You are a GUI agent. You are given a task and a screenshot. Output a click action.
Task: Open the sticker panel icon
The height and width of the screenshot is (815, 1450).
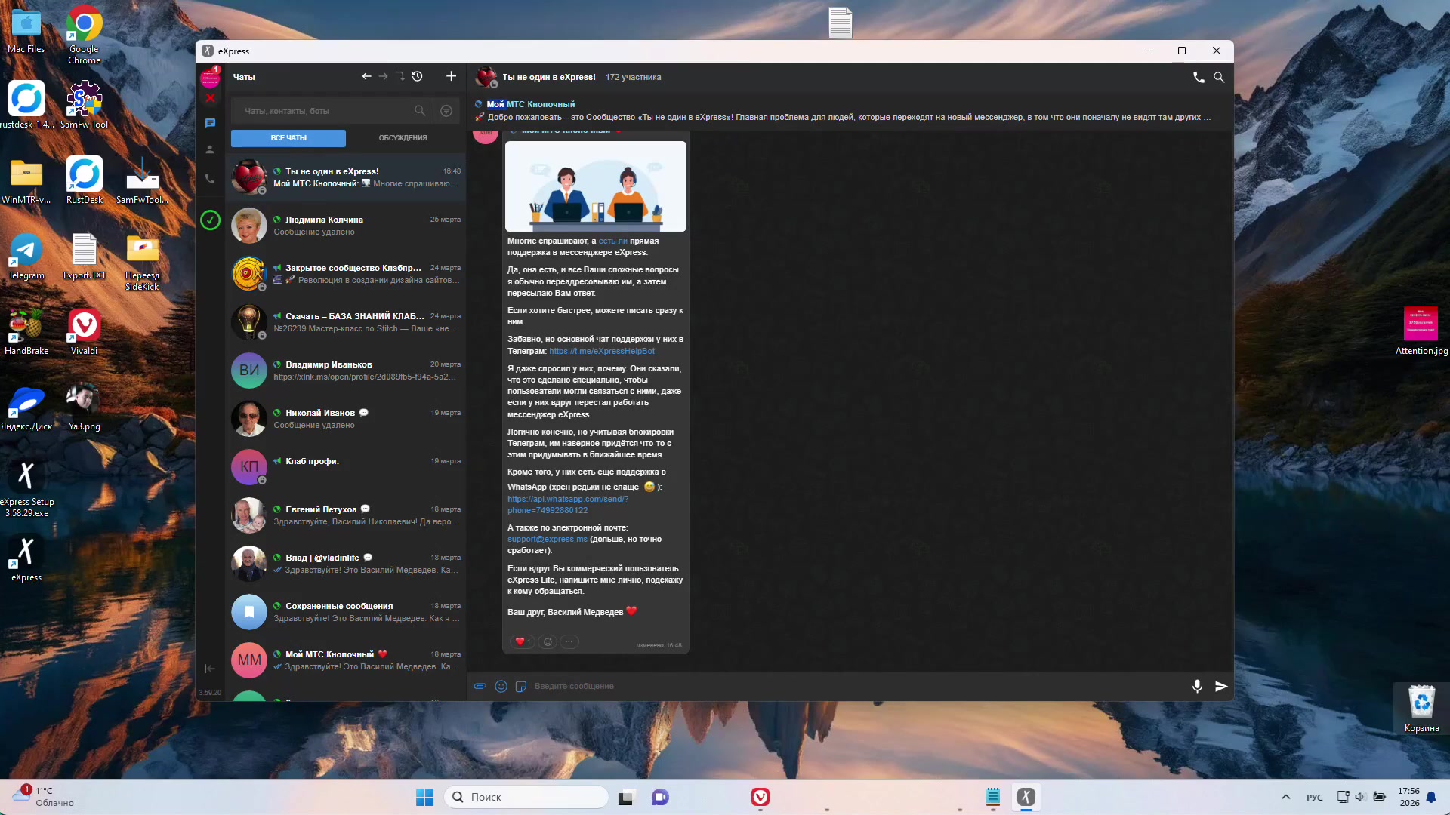(x=520, y=686)
